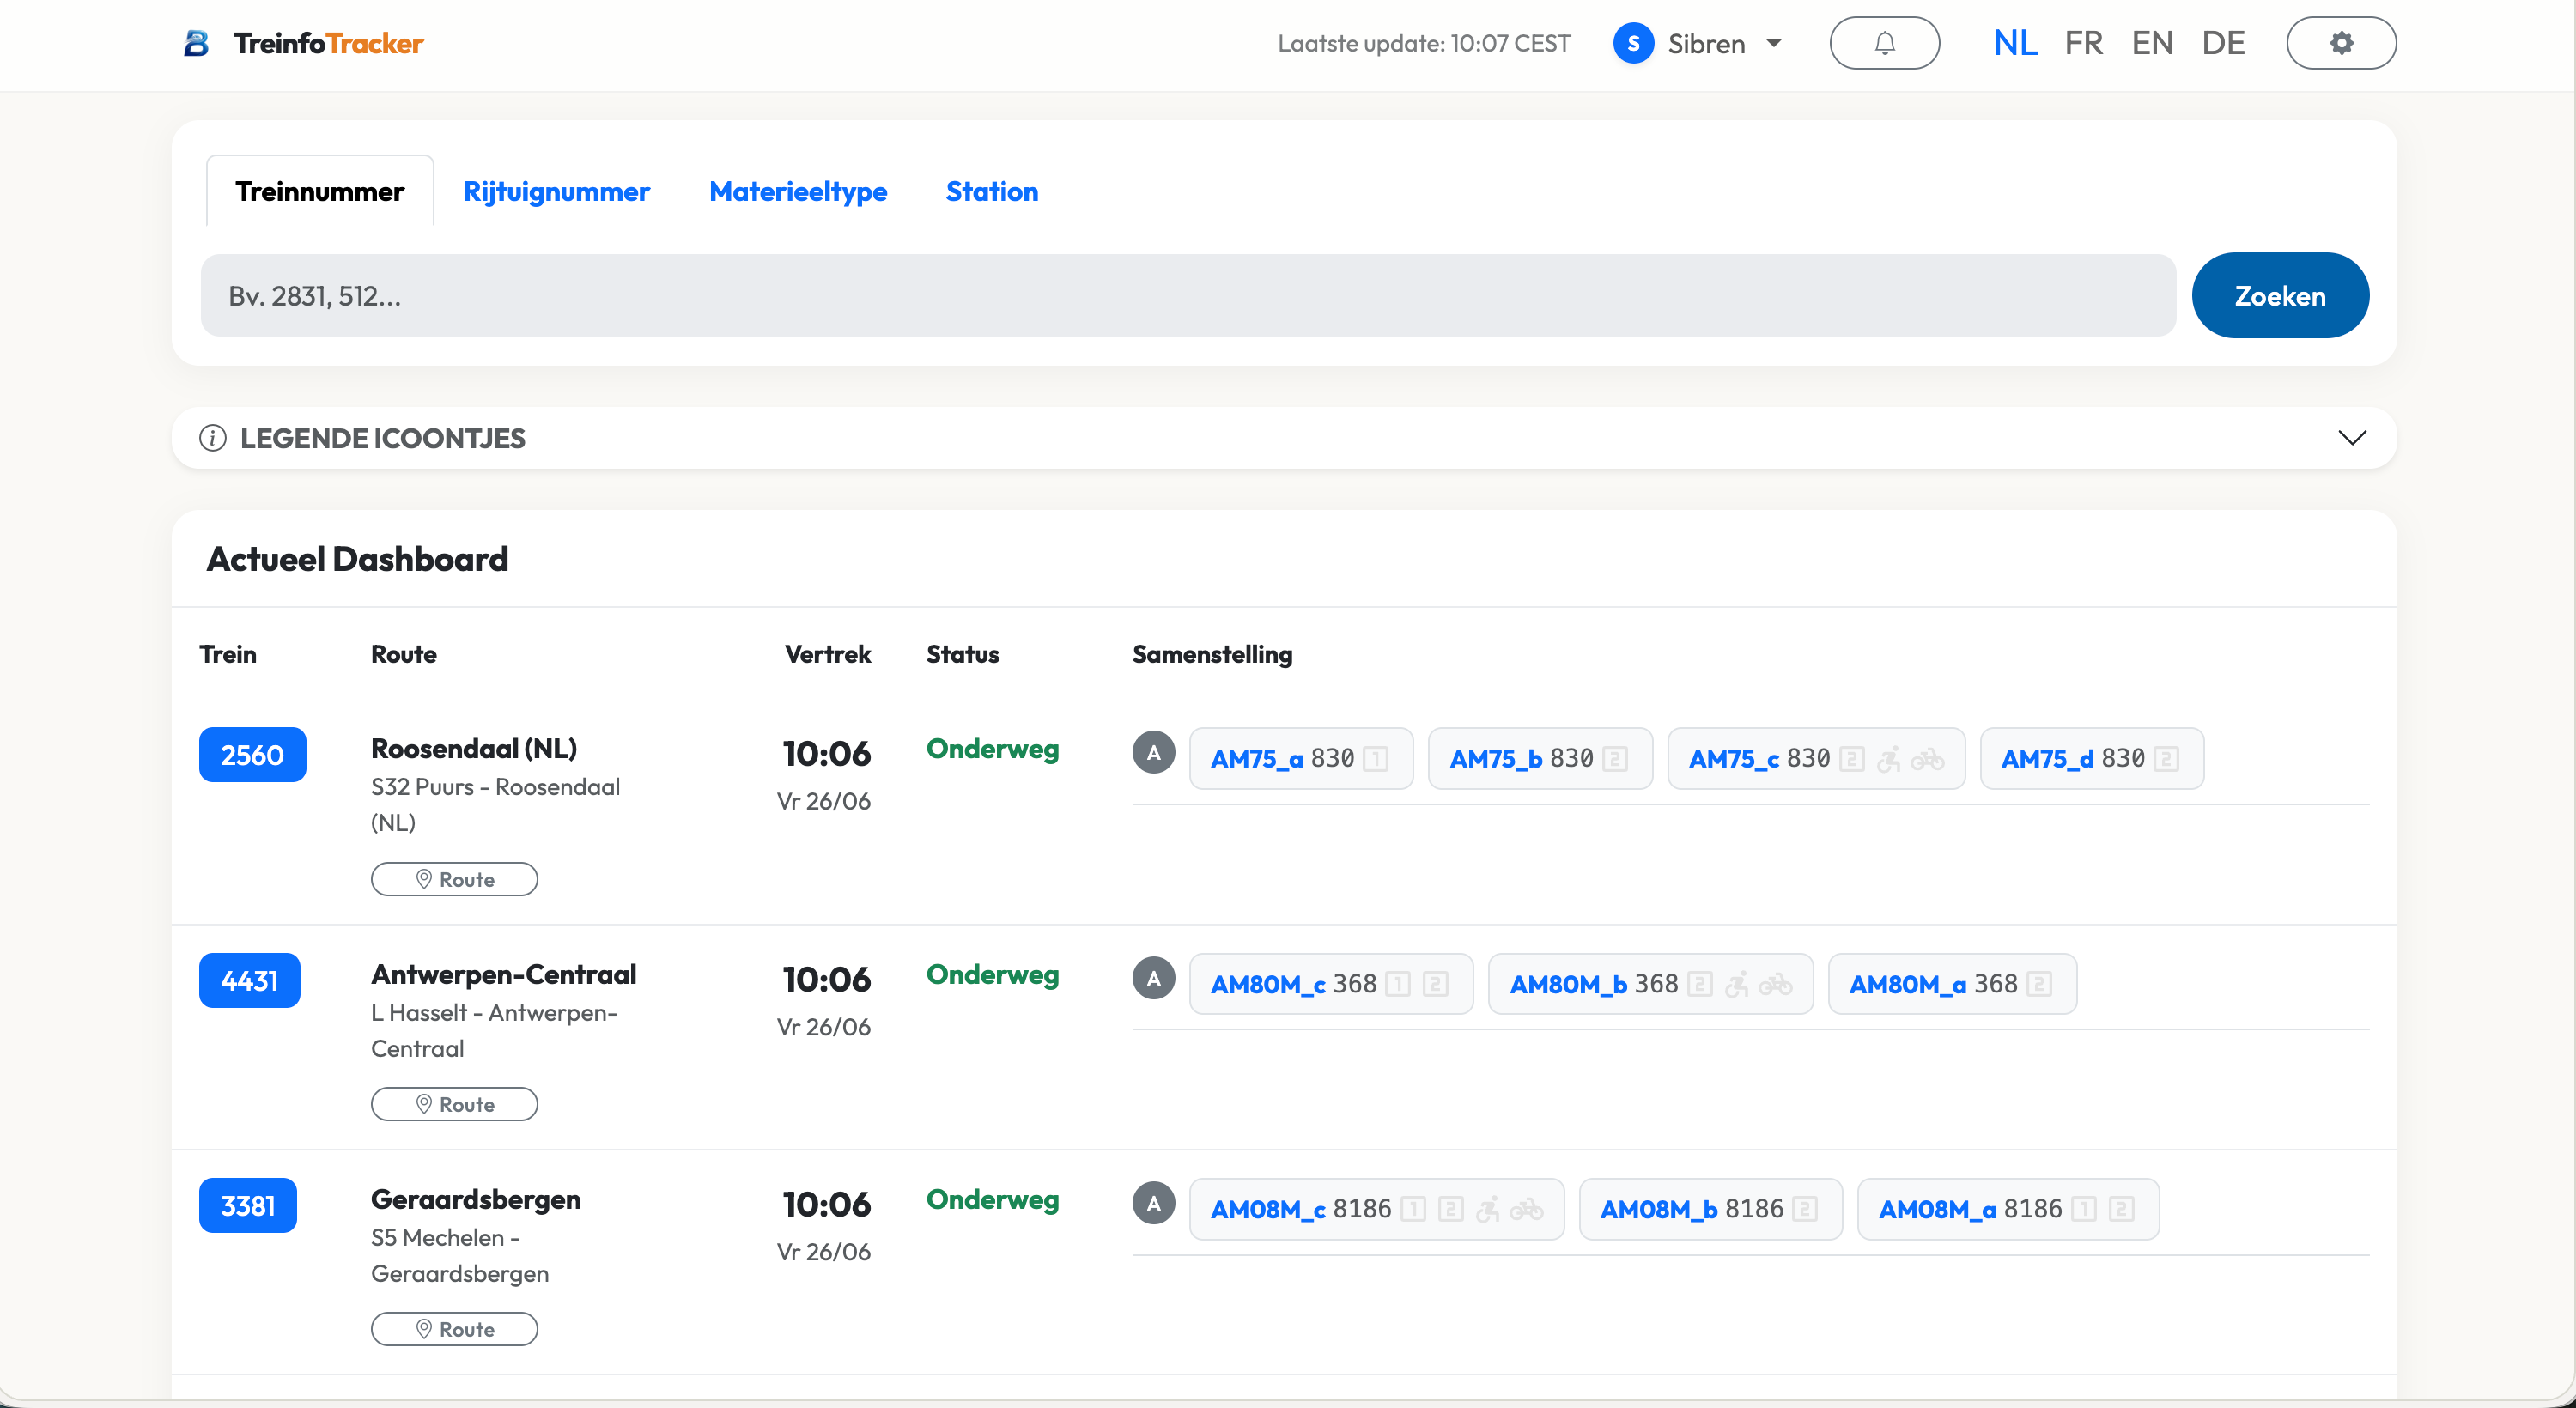Open train number 4431 badge
This screenshot has width=2576, height=1408.
[x=249, y=980]
